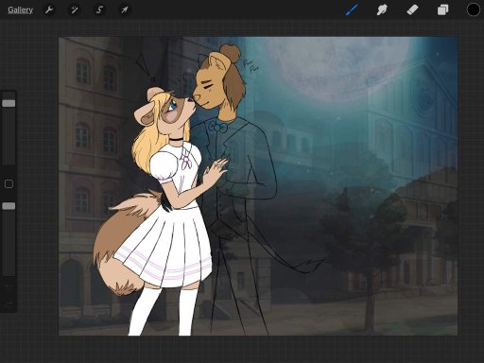Select the Brush tool
Image resolution: width=484 pixels, height=363 pixels.
352,9
